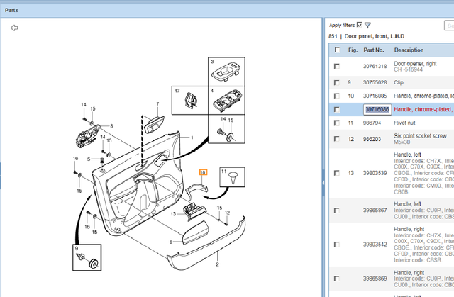This screenshot has width=454, height=297.
Task: Sort by the Description column header
Action: pos(409,50)
